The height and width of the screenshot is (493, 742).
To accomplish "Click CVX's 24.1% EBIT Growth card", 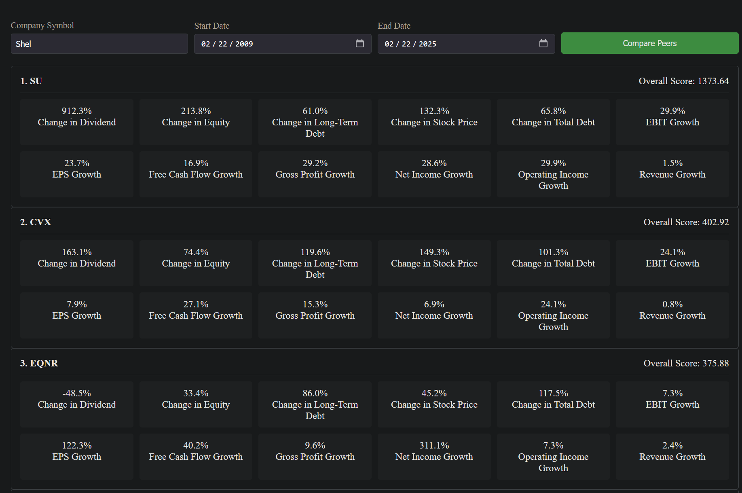I will tap(672, 263).
